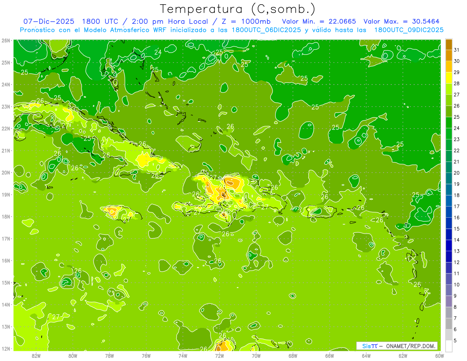
Task: Select the purple swatch between 8 and 9
Action: pyautogui.click(x=449, y=301)
